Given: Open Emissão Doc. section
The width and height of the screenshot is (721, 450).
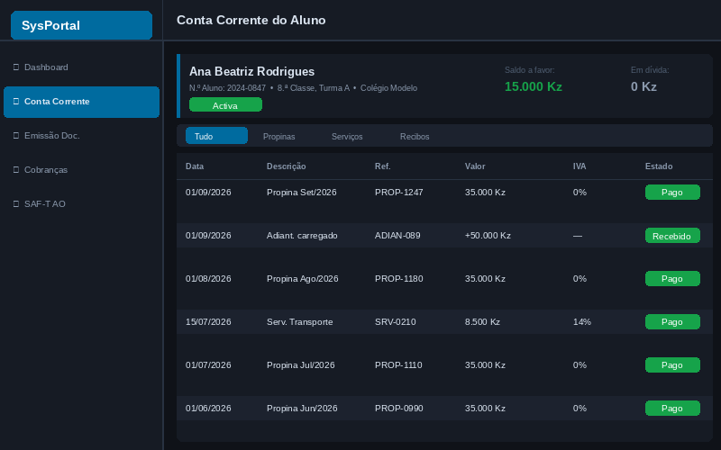Looking at the screenshot, I should 81,136.
